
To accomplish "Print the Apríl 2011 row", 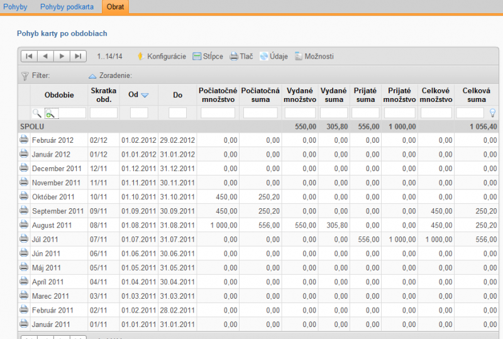I will [x=24, y=281].
